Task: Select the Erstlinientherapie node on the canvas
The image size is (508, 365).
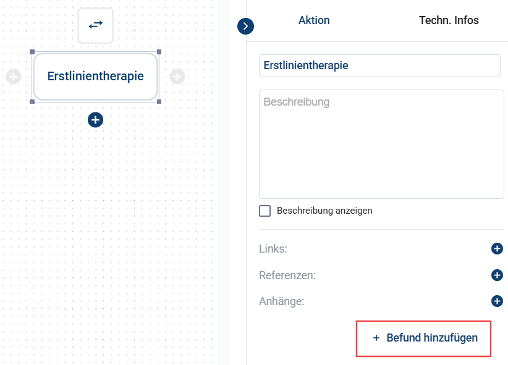Action: click(x=96, y=77)
